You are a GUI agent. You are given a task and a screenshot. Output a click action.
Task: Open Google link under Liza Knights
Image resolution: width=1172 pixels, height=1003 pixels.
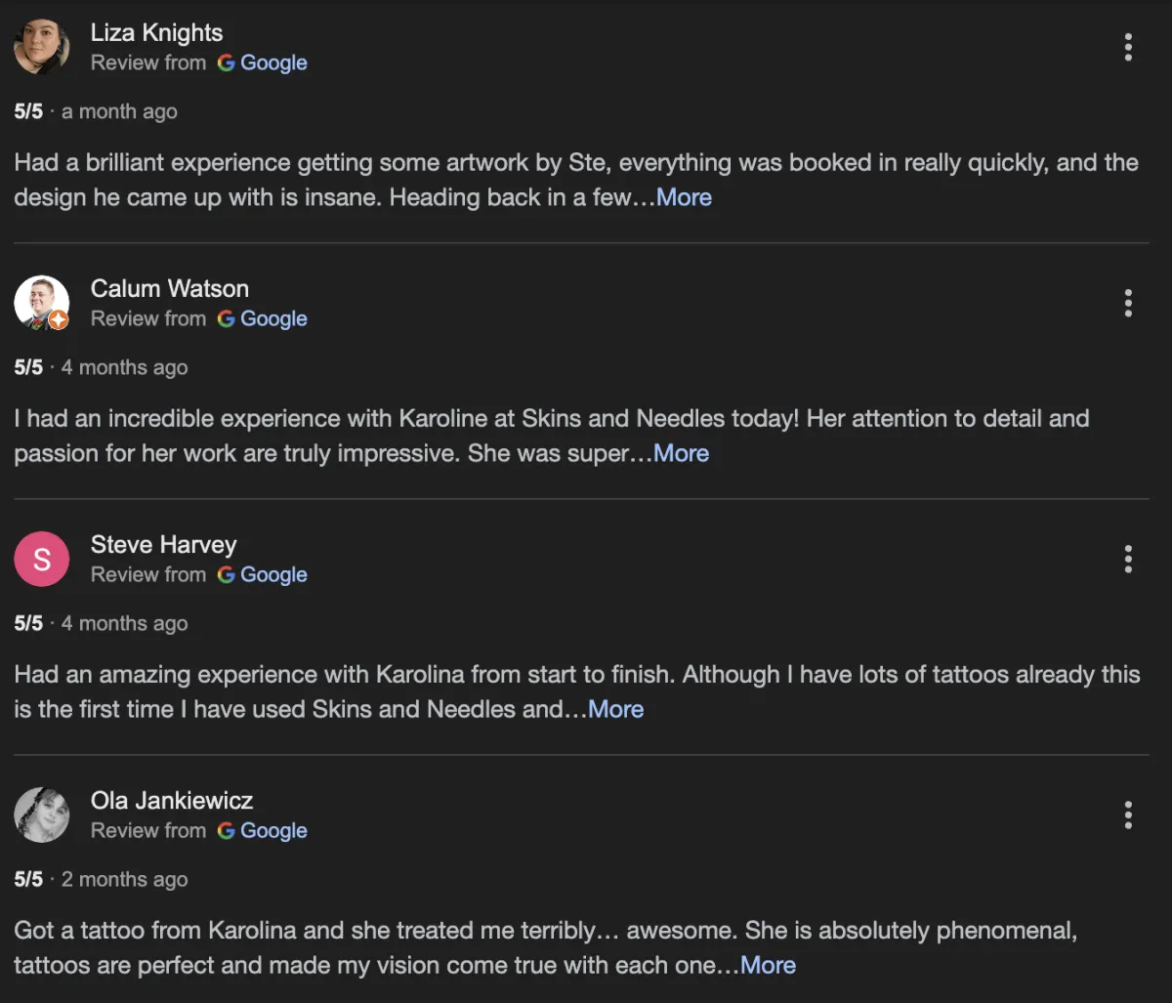point(263,63)
